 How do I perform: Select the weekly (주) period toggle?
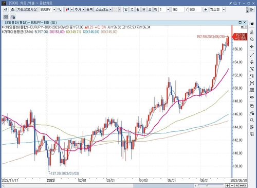click(x=132, y=9)
